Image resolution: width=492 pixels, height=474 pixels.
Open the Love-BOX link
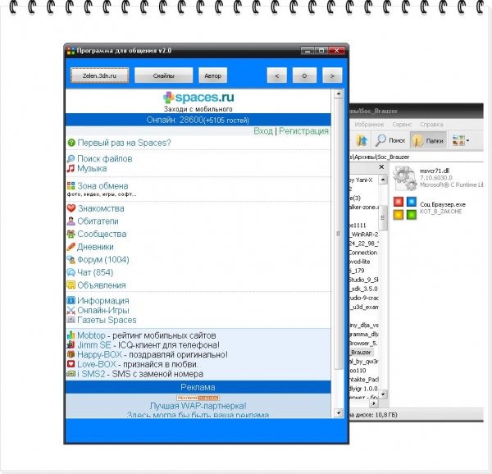[97, 364]
